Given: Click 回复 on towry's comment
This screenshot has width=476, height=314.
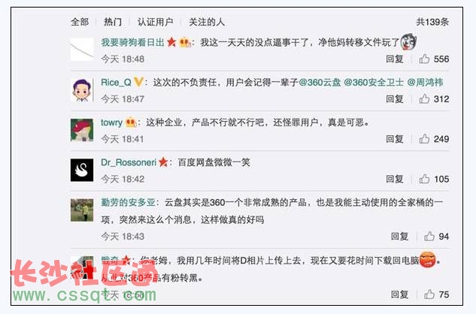Looking at the screenshot, I should point(395,139).
